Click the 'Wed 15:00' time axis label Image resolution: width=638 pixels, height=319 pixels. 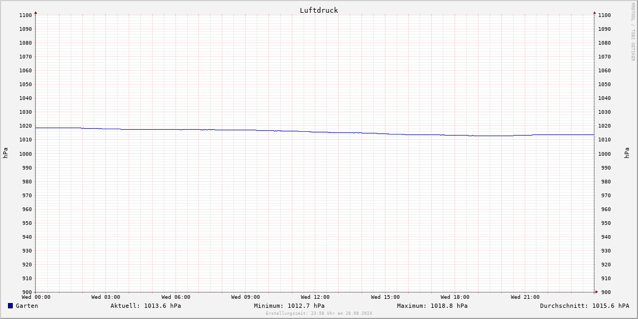tap(385, 297)
